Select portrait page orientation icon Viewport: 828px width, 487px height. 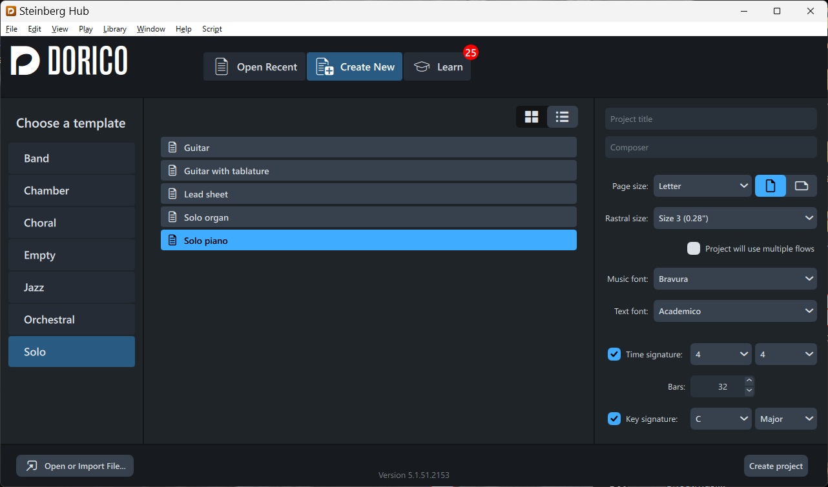point(771,186)
